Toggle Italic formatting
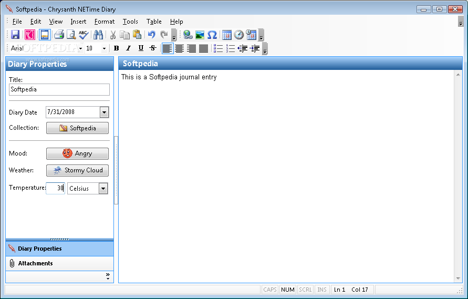The image size is (468, 299). 129,48
